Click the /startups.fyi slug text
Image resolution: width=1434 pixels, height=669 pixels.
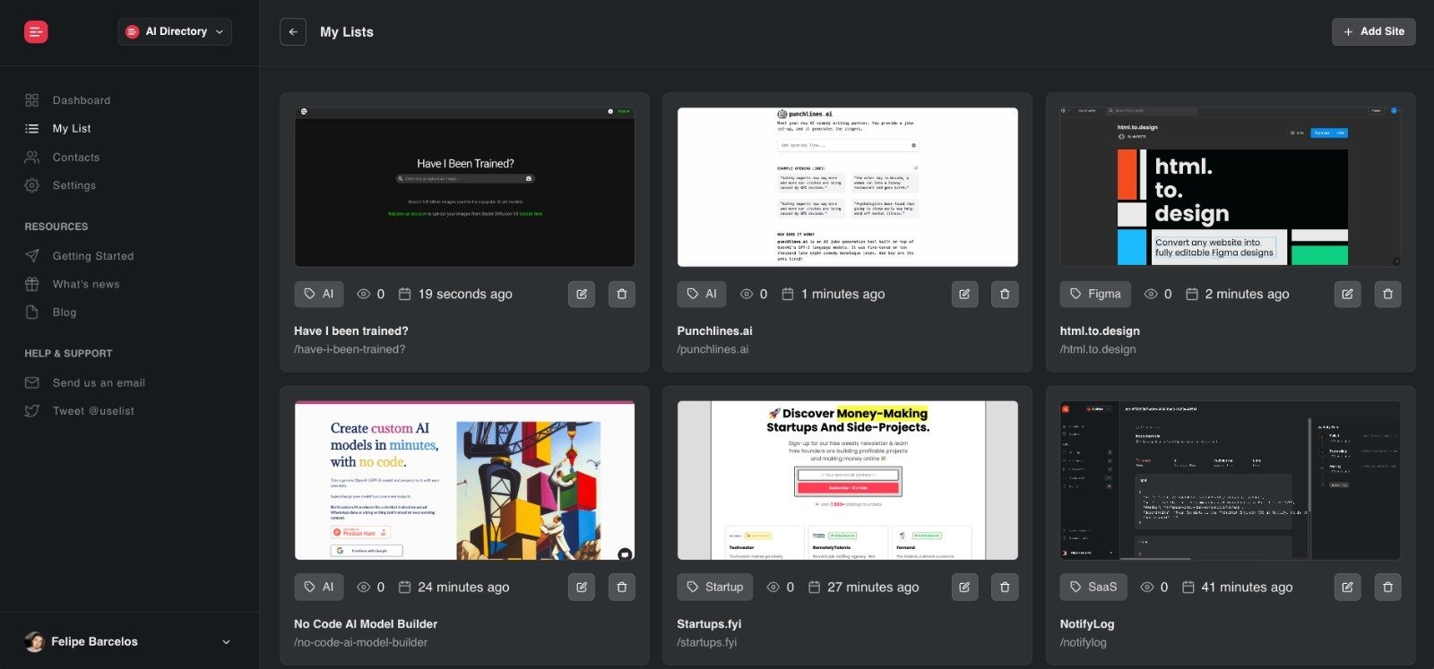click(707, 642)
